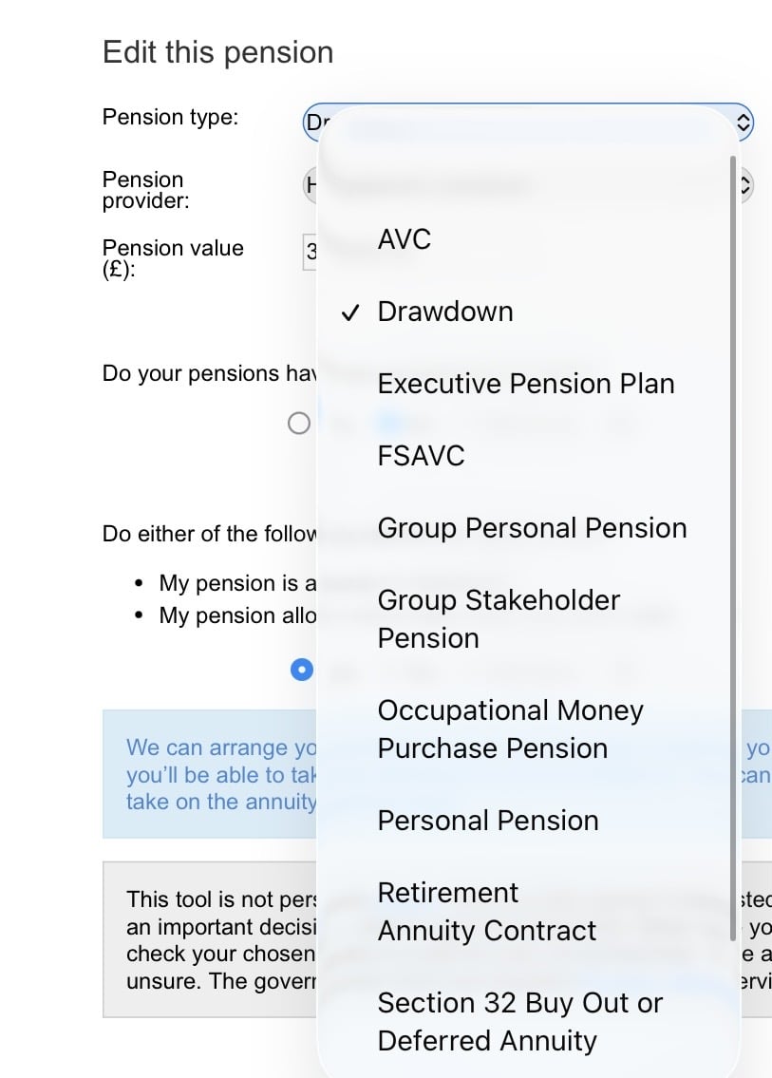Pick Executive Pension Plan option

pos(526,384)
